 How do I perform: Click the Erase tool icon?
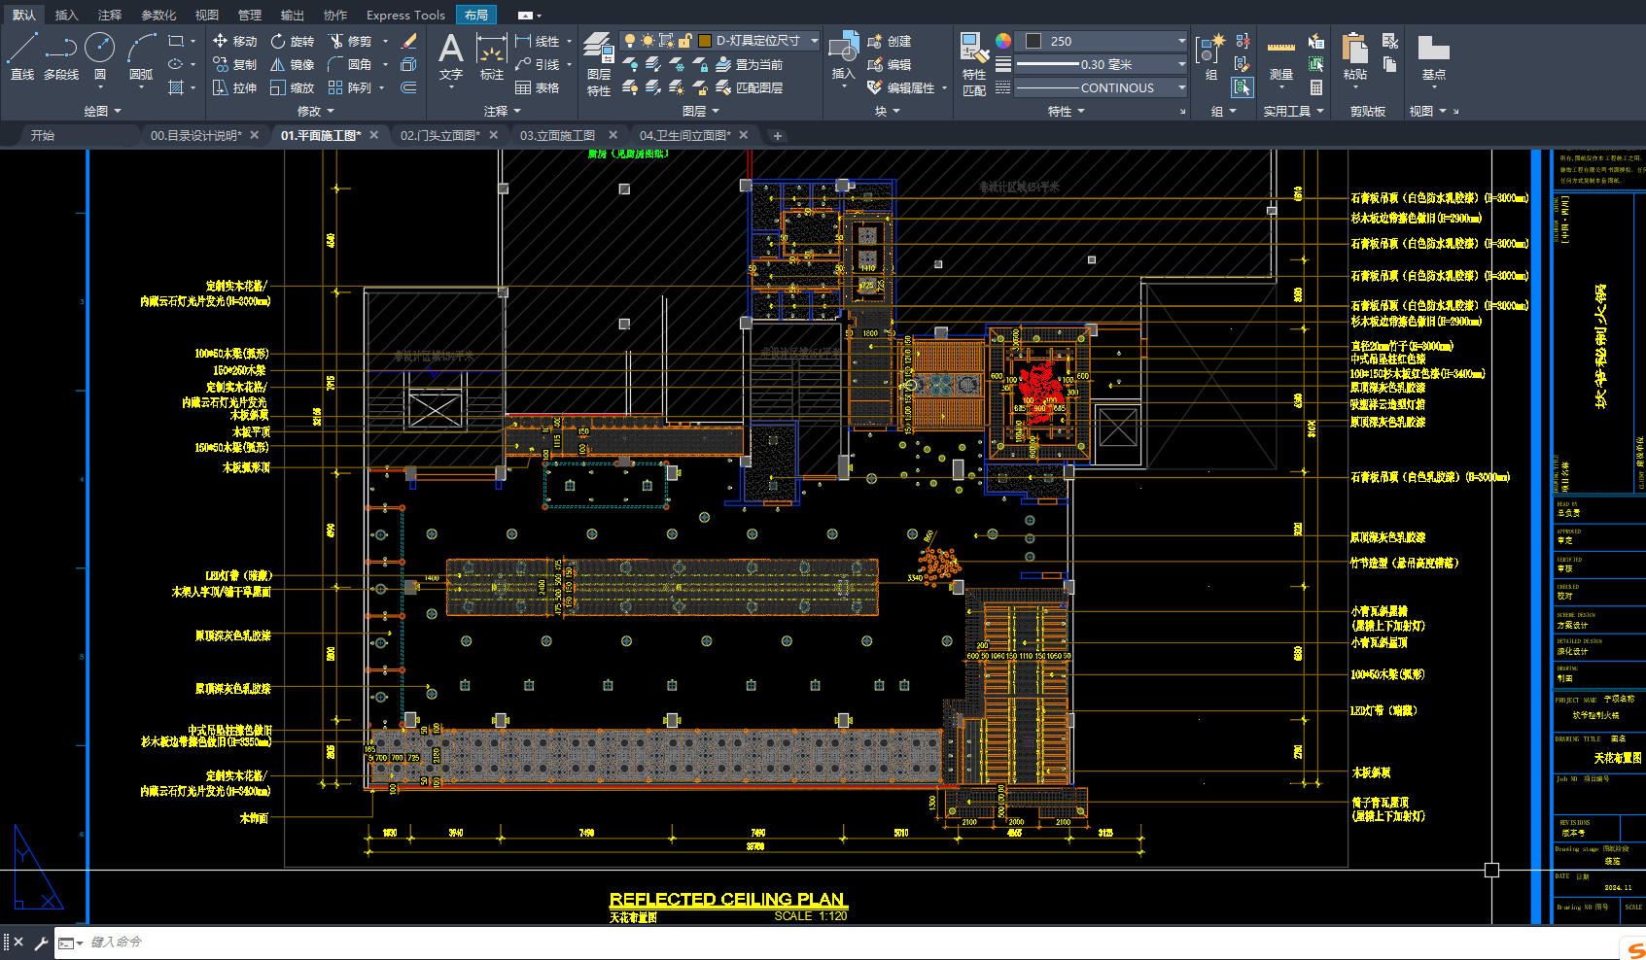click(409, 41)
